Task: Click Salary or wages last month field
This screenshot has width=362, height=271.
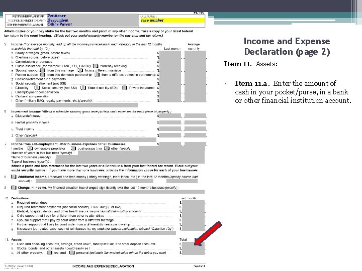Action: pyautogui.click(x=170, y=53)
